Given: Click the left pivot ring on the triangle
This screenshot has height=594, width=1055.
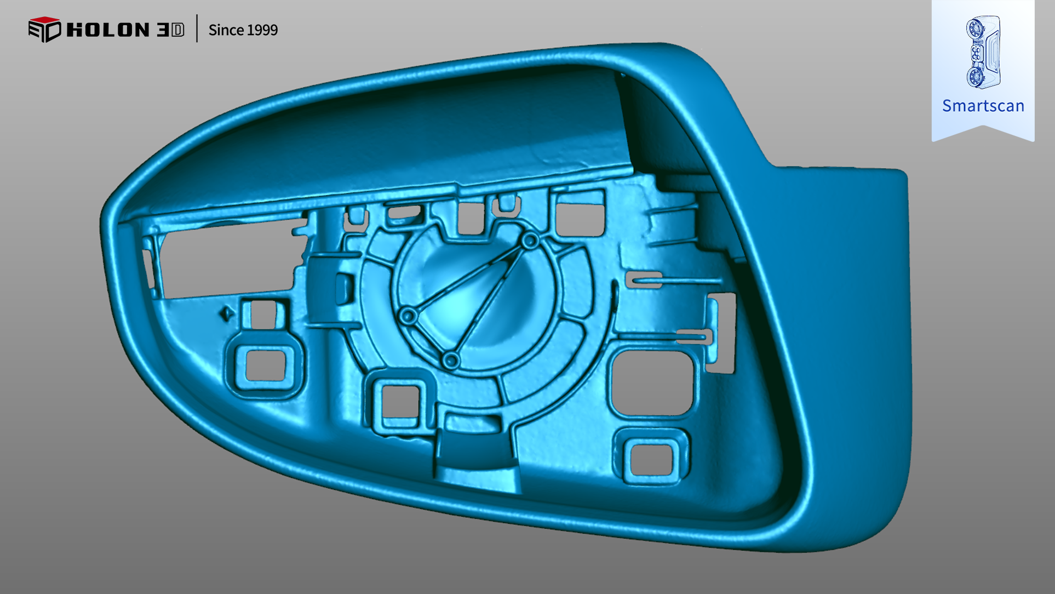Looking at the screenshot, I should (x=408, y=316).
